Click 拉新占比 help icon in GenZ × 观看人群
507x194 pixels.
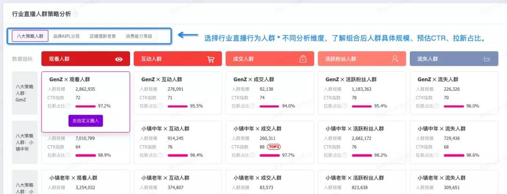69,106
